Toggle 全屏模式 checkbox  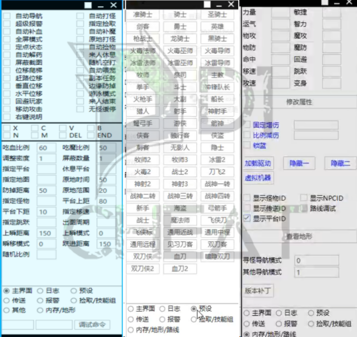pos(7,39)
